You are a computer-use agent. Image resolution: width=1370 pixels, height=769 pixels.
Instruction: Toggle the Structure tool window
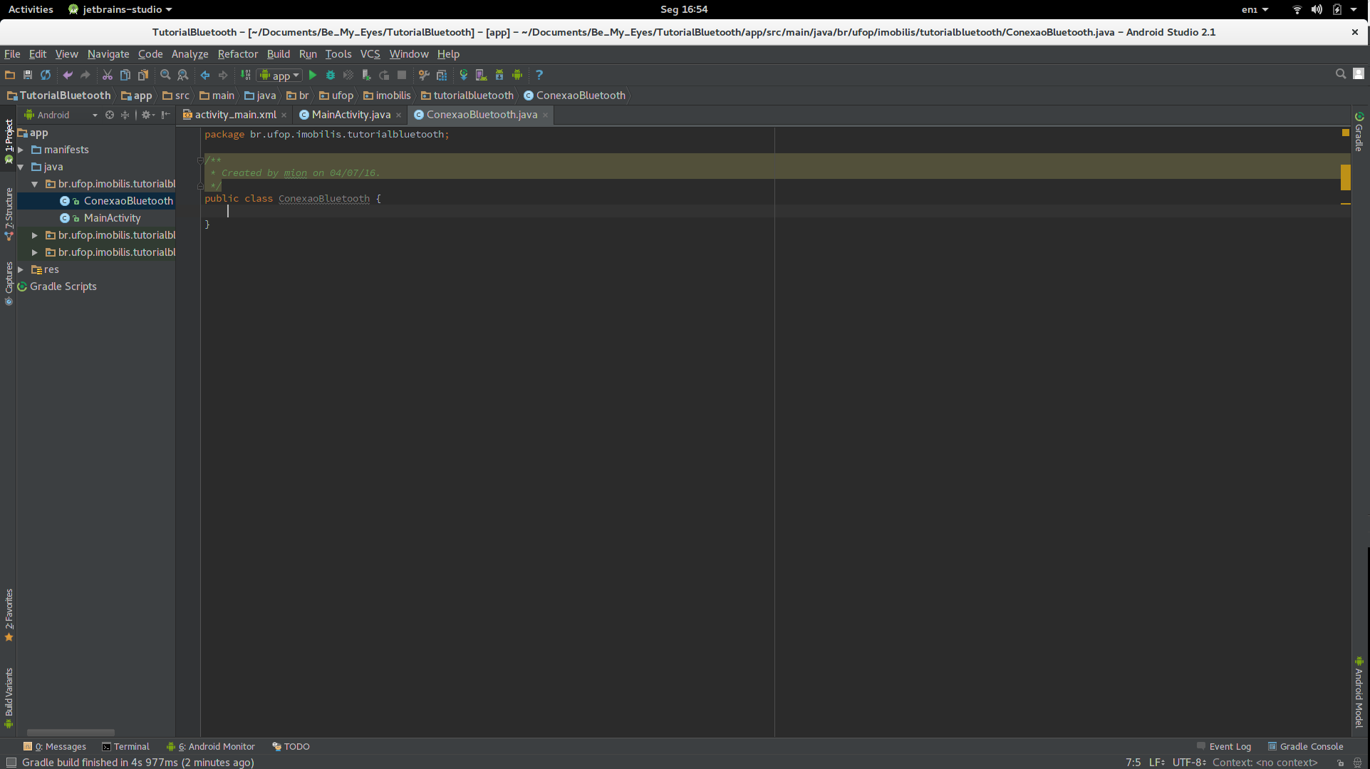coord(9,214)
